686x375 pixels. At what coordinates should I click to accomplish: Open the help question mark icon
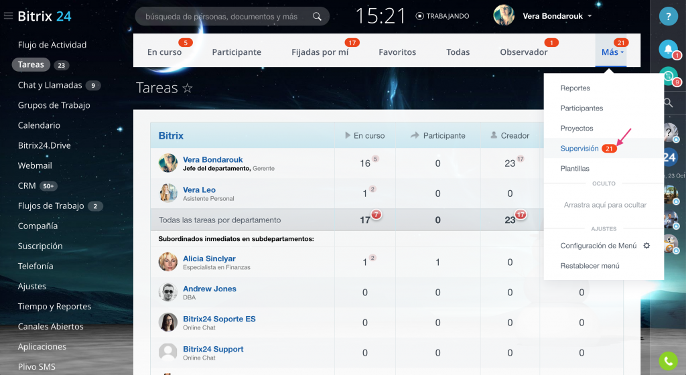click(668, 17)
